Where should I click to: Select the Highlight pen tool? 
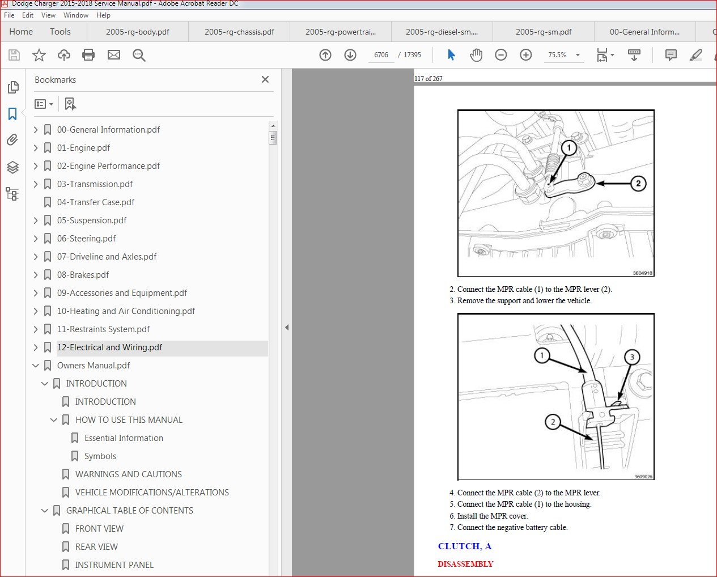(696, 55)
